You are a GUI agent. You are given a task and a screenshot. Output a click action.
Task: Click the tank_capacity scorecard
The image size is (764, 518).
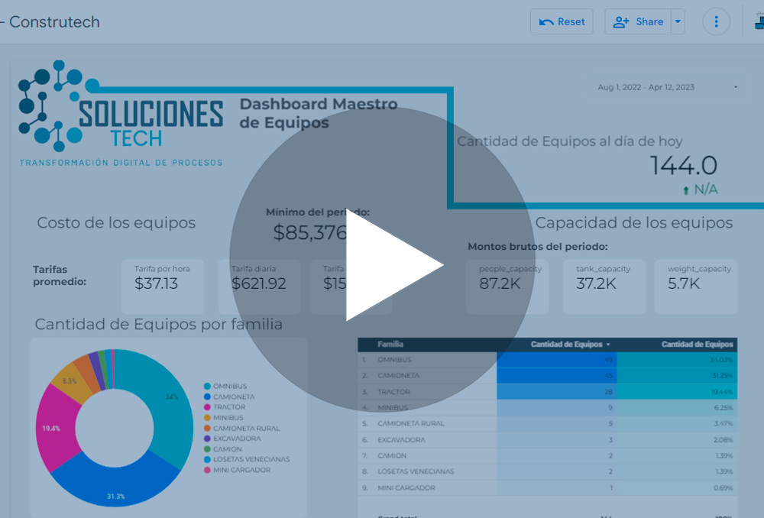(604, 286)
